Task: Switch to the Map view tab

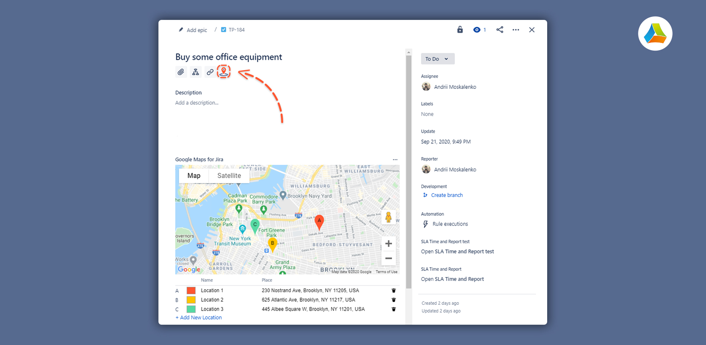Action: click(194, 176)
